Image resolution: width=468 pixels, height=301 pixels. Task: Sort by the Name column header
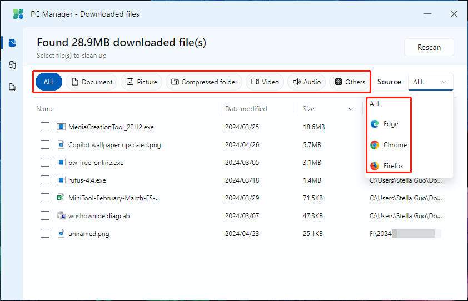click(45, 109)
